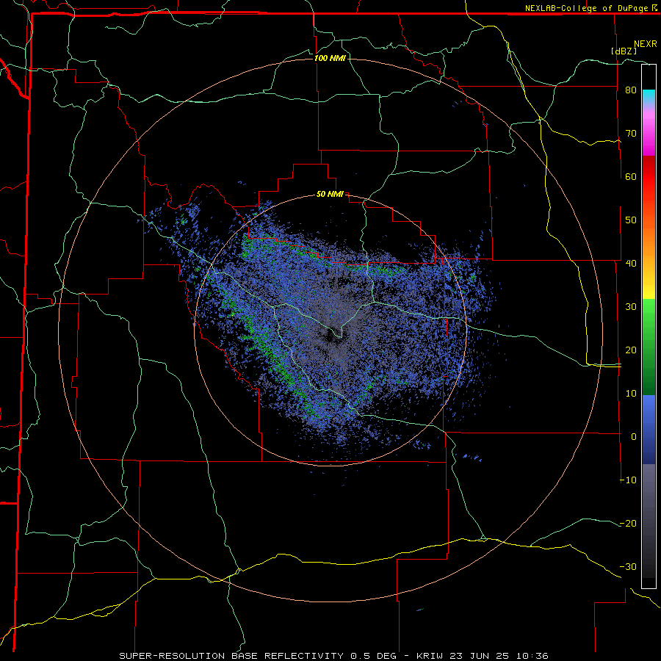
Task: Click the product title caption at bottom
Action: pyautogui.click(x=333, y=656)
